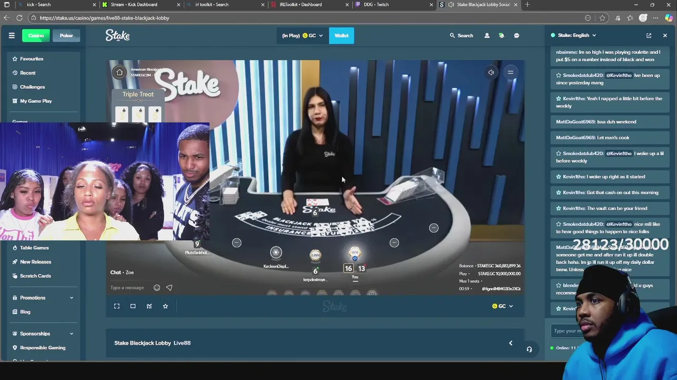Open a new browser tab
The width and height of the screenshot is (677, 380).
pos(527,5)
